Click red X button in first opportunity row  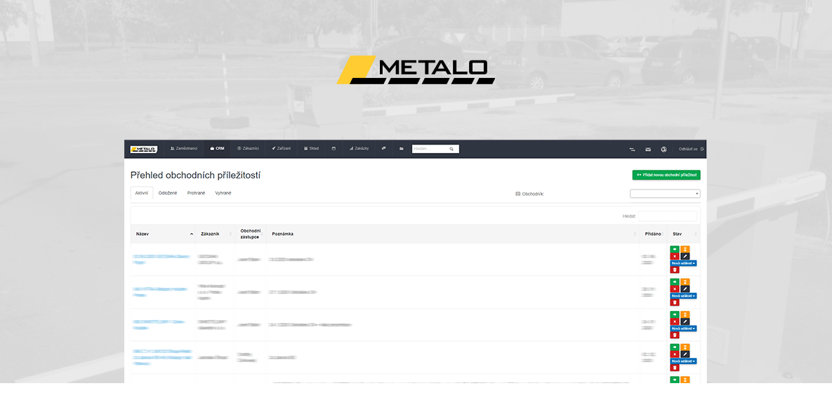click(x=675, y=256)
